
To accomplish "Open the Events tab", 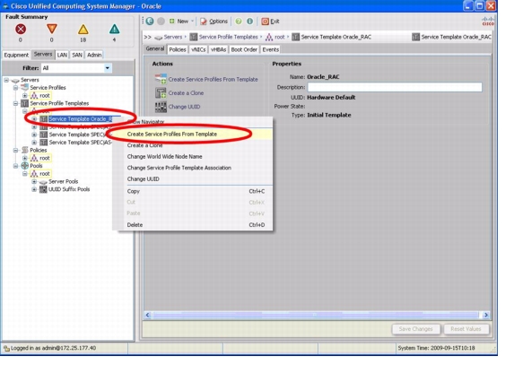I will coord(270,50).
